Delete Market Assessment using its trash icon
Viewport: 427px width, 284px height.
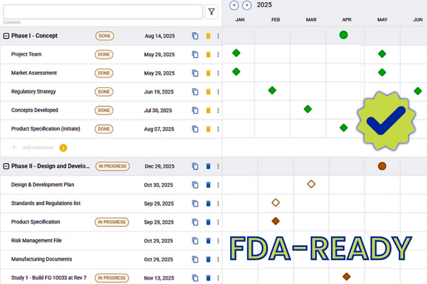click(x=207, y=73)
